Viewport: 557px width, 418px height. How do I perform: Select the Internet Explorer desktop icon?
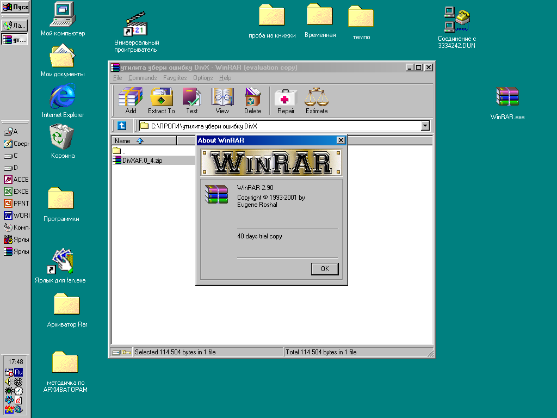tap(63, 101)
